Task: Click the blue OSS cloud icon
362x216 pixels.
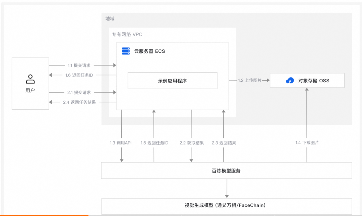Action: (x=290, y=80)
